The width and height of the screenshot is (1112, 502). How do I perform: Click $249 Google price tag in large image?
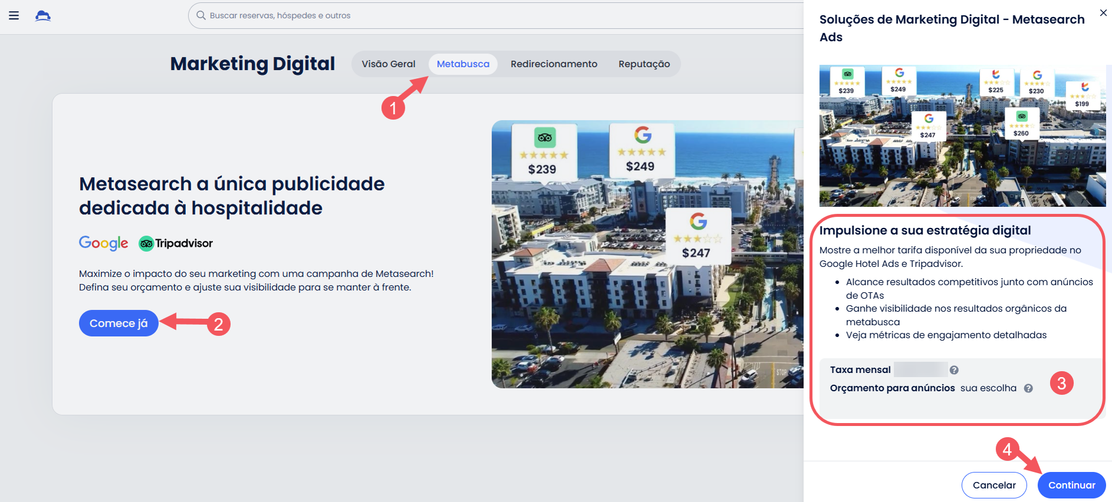[641, 150]
